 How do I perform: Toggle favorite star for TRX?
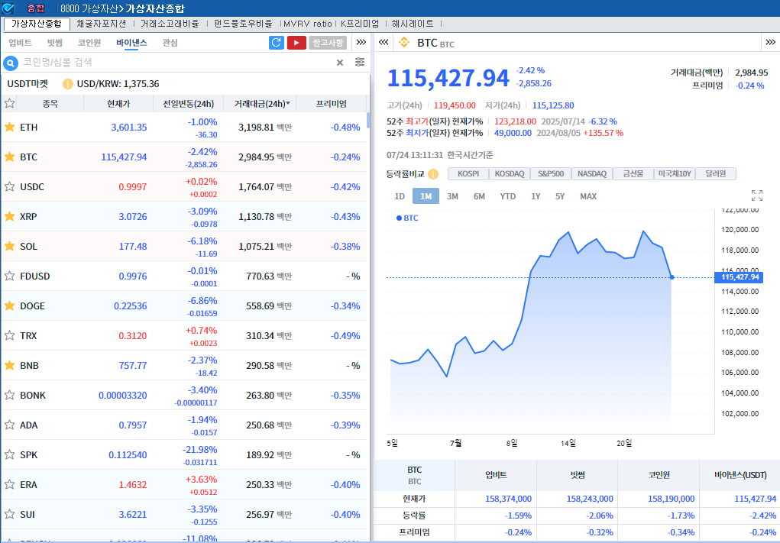click(10, 335)
